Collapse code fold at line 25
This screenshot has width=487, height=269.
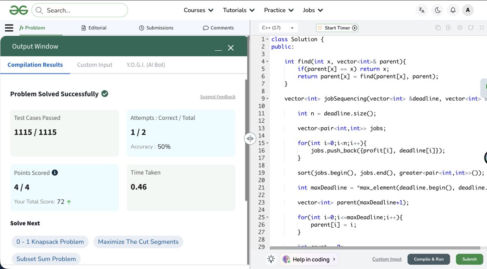(267, 217)
